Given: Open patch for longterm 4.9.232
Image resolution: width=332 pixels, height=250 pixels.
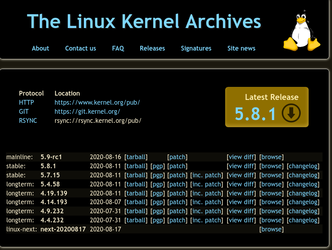Looking at the screenshot, I should (x=177, y=211).
